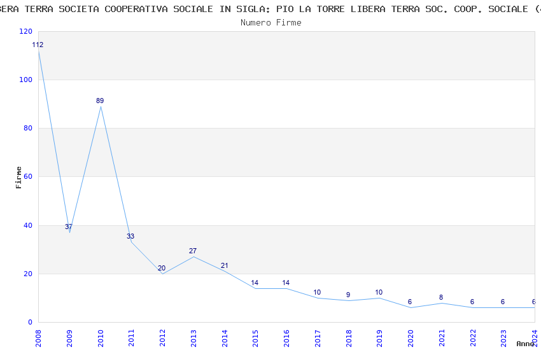Click the x-axis year label 2022
The width and height of the screenshot is (541, 350).
(x=473, y=338)
